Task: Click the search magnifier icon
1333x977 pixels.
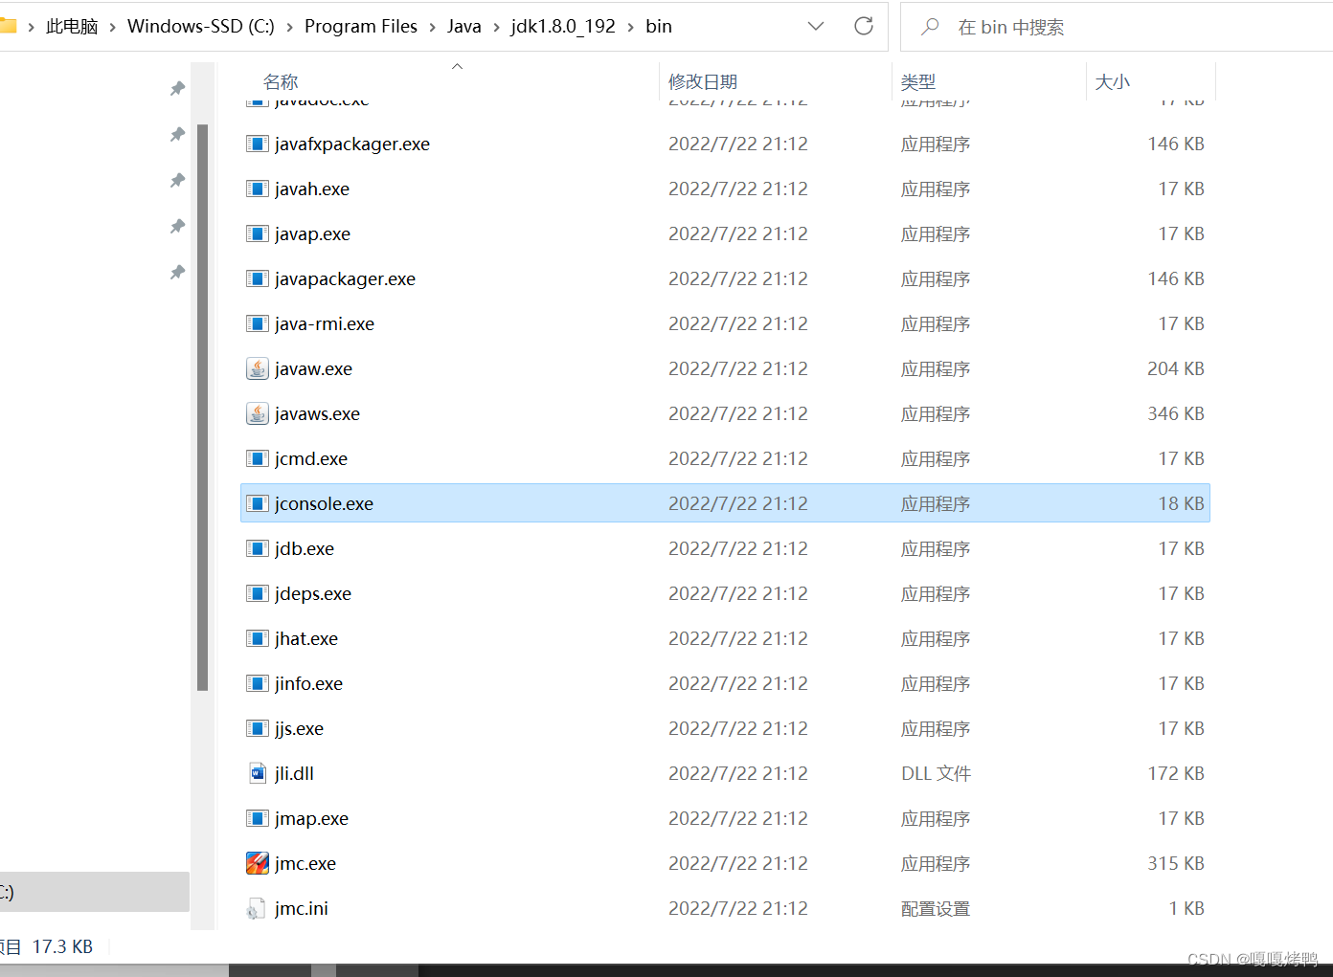Action: coord(930,27)
